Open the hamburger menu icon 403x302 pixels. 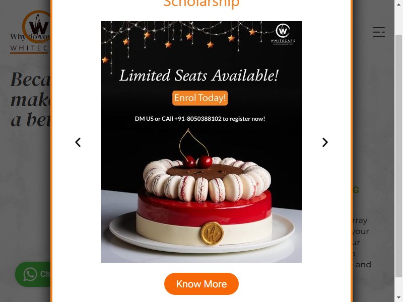(379, 32)
